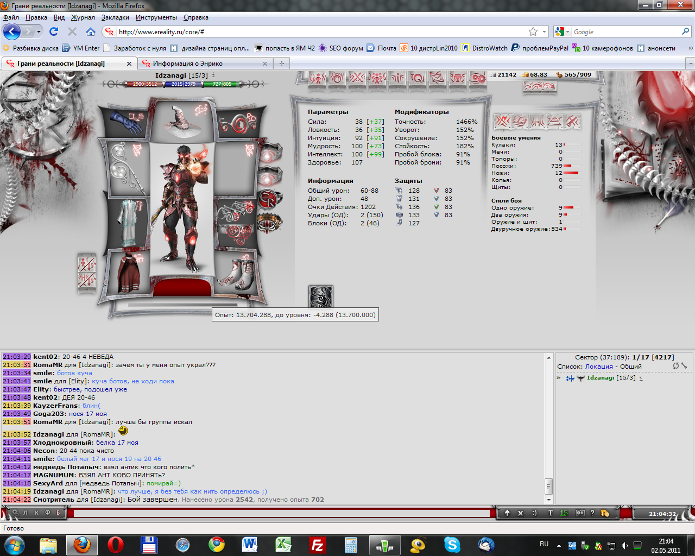Open FileZilla from the taskbar
The width and height of the screenshot is (695, 556).
click(x=317, y=545)
